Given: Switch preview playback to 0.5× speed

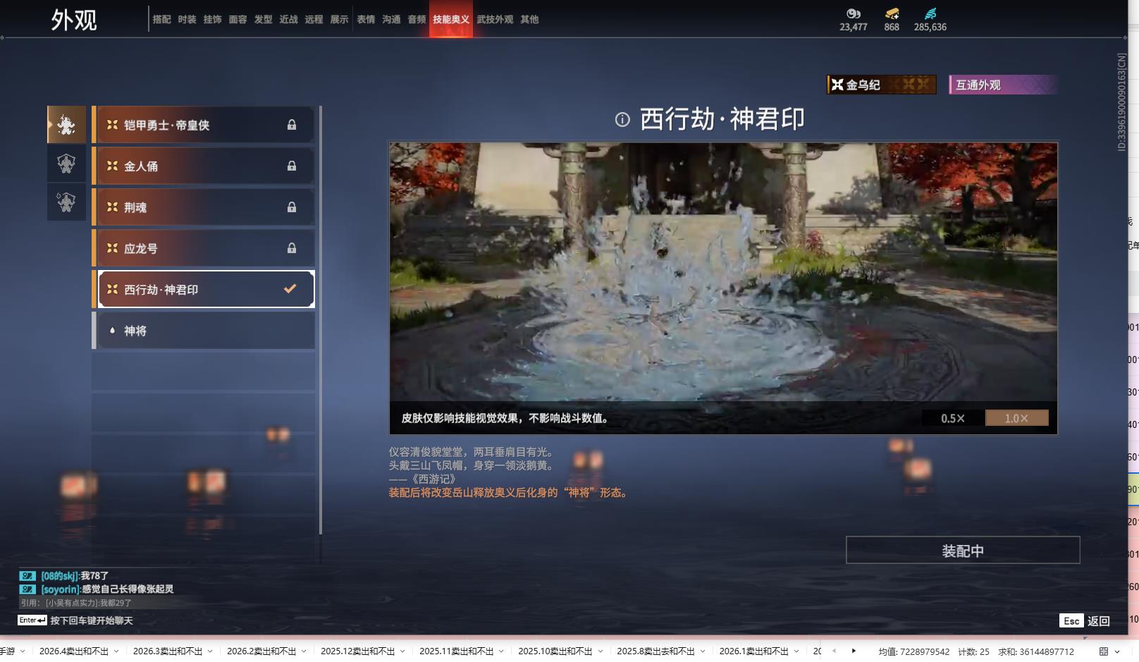Looking at the screenshot, I should (953, 417).
